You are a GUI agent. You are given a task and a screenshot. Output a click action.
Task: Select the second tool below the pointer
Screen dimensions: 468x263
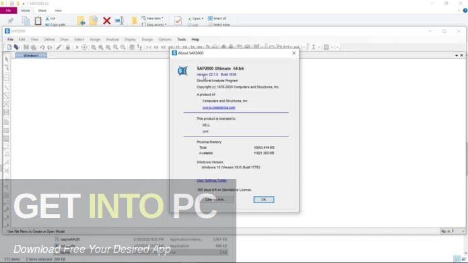[7, 68]
